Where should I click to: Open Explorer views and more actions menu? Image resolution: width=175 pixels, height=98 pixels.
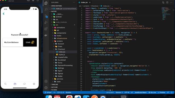74,2
